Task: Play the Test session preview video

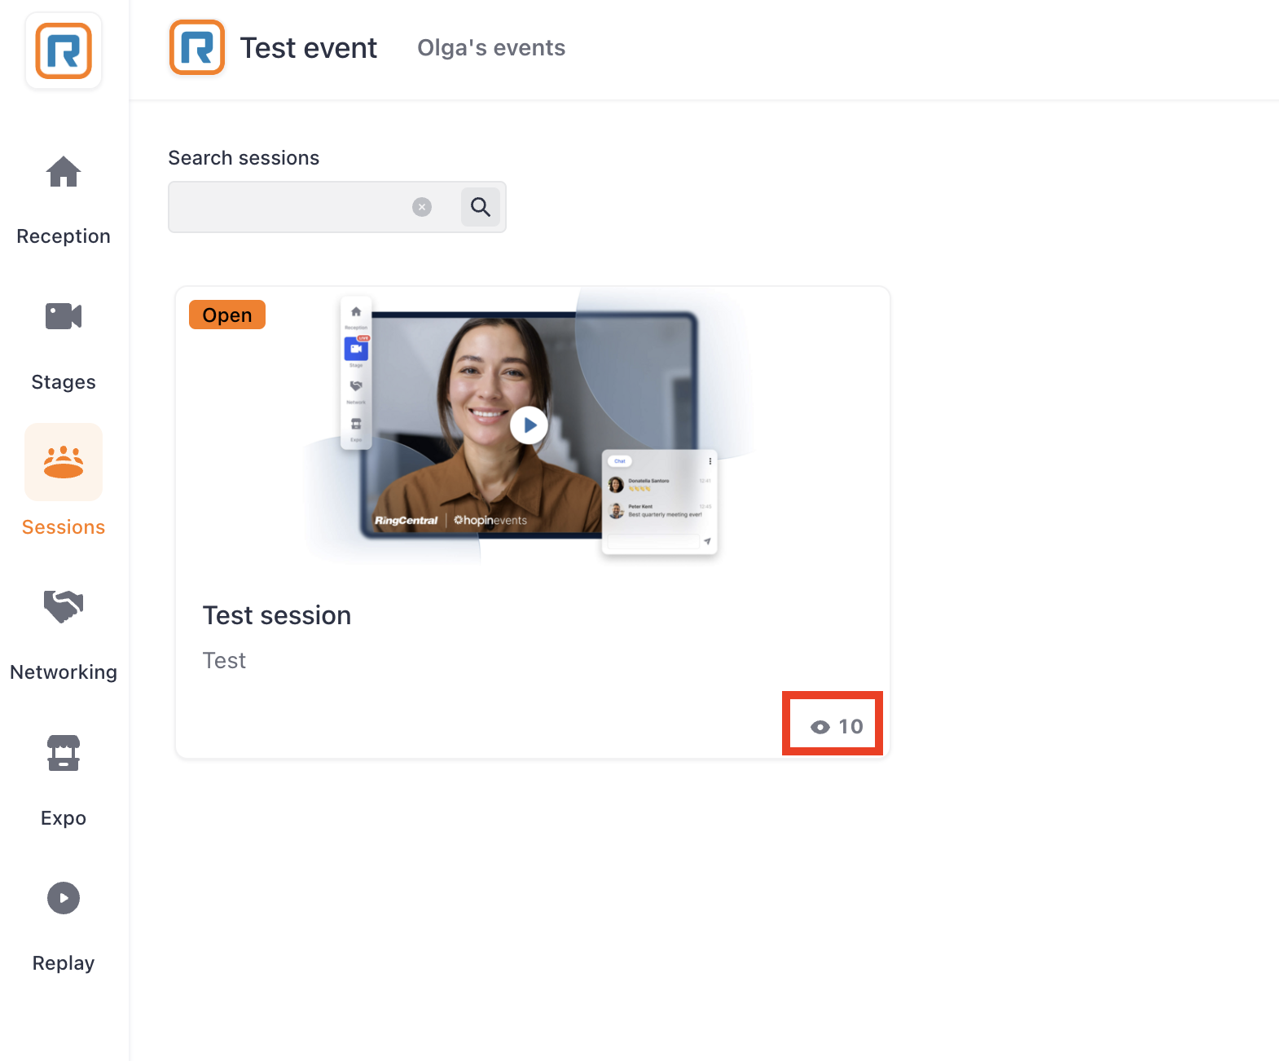Action: tap(530, 425)
